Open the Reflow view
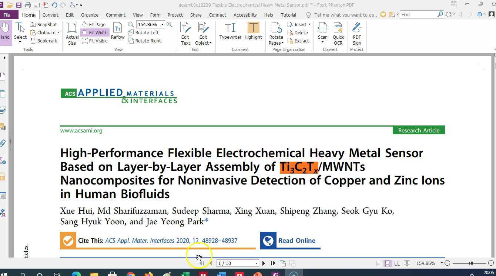Screen dimensions: 496x276 point(118,31)
